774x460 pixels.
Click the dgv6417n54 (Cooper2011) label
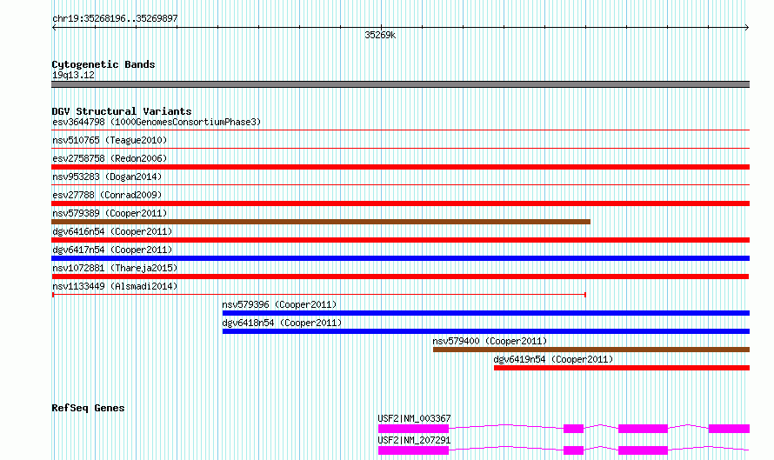pyautogui.click(x=112, y=250)
